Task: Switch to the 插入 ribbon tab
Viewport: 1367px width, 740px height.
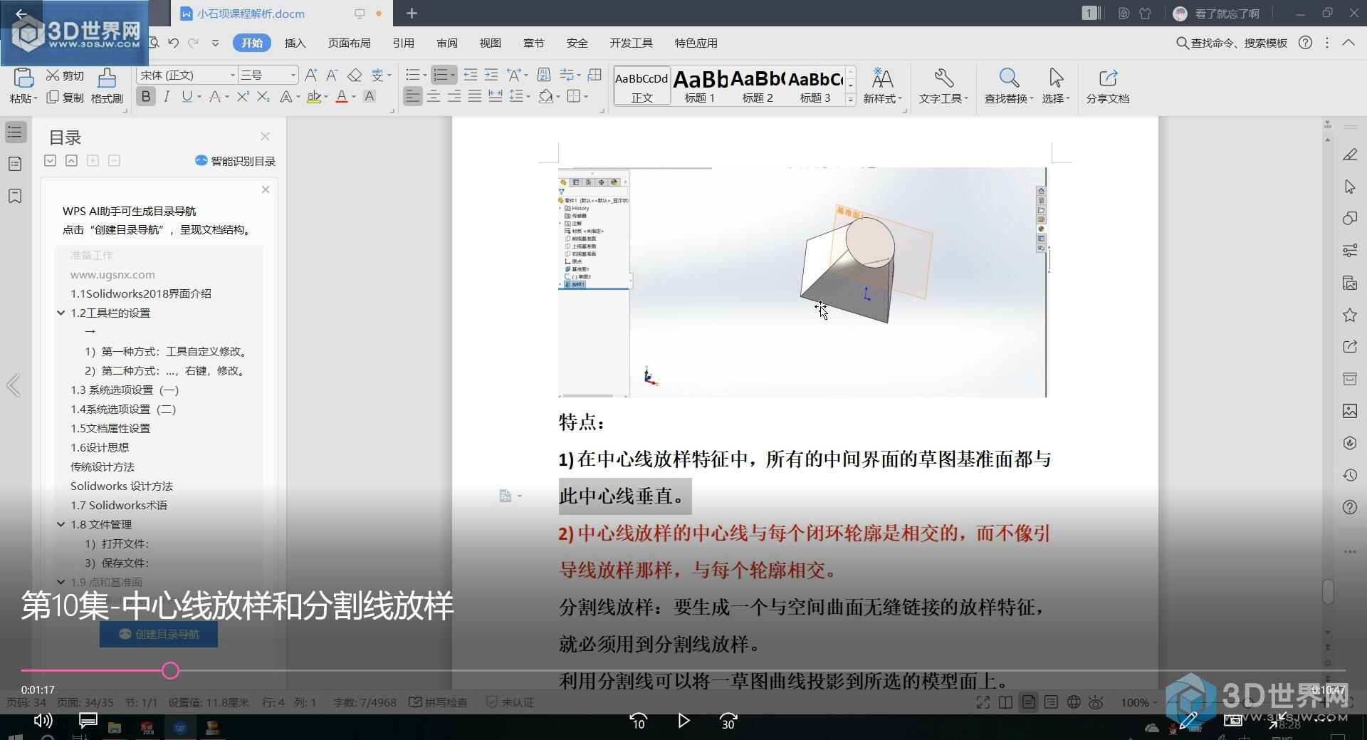Action: 295,43
